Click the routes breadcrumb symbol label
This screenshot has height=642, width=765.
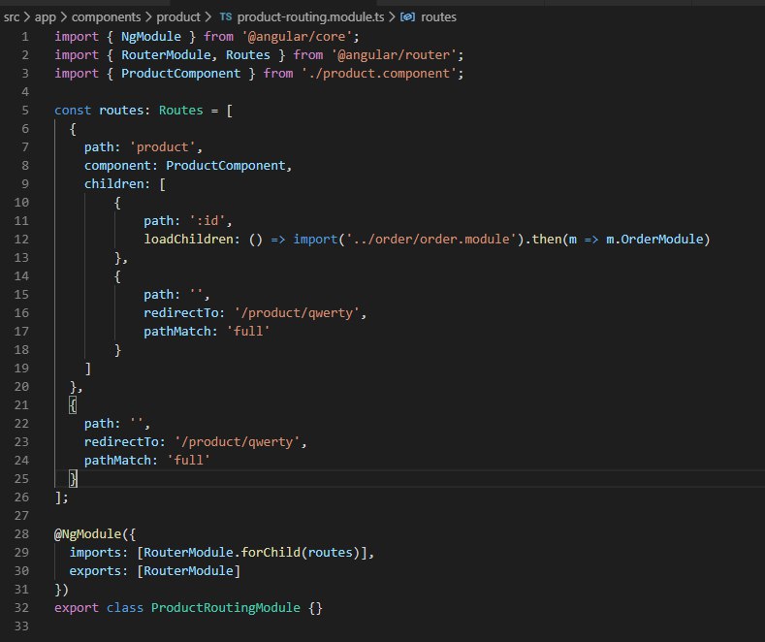click(438, 17)
